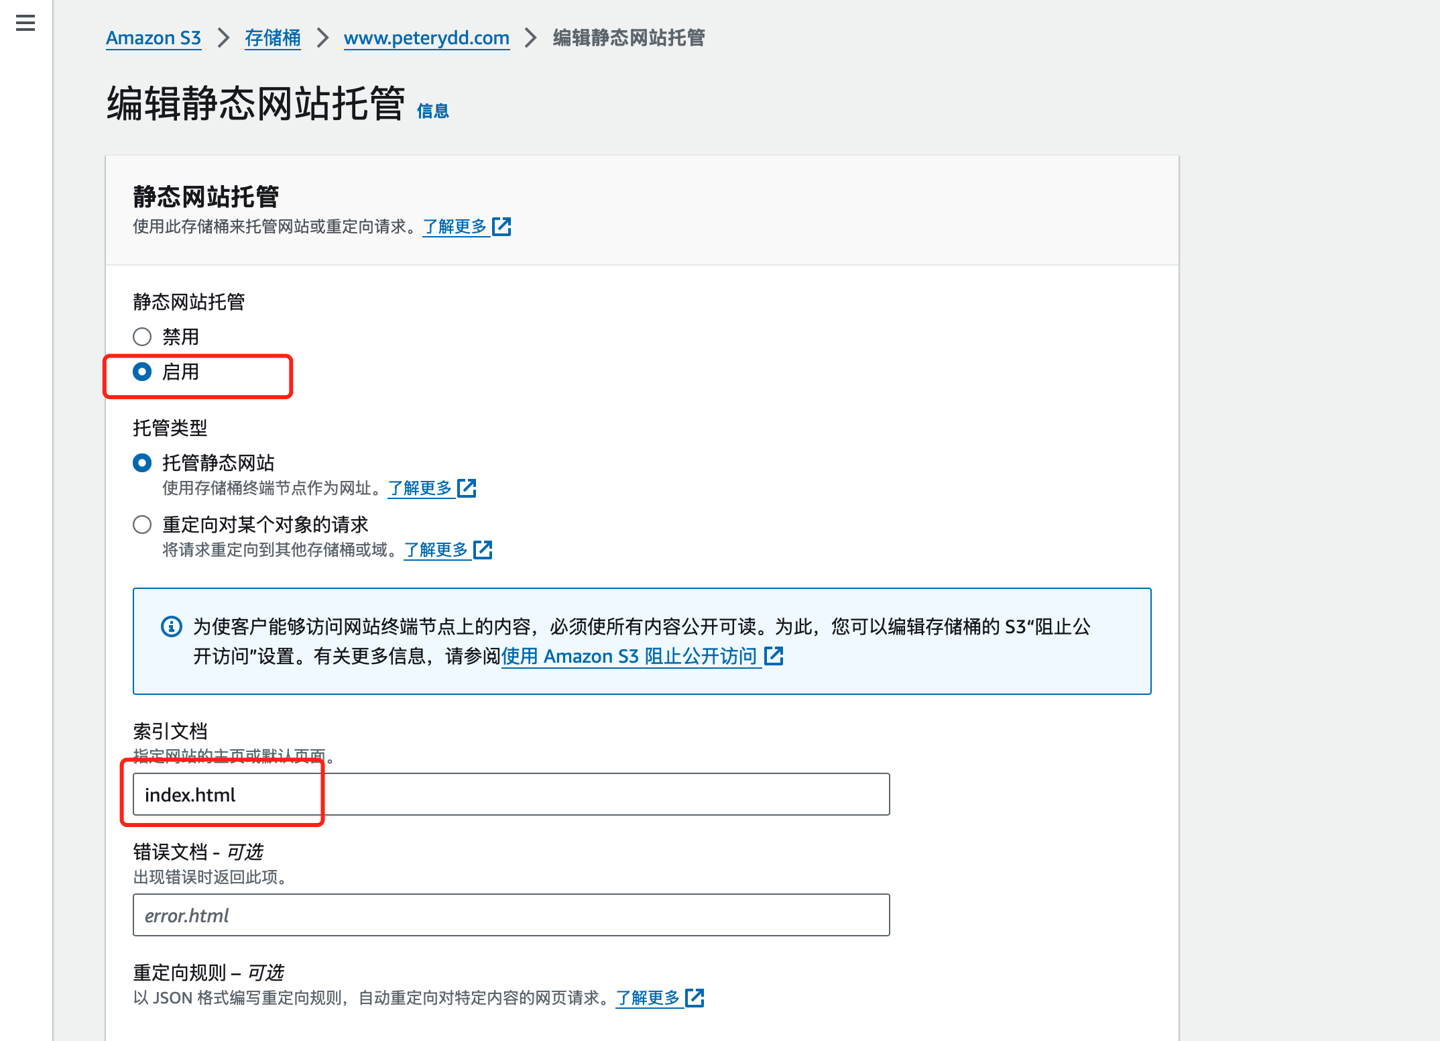
Task: Select the 禁用 radio button
Action: (x=142, y=337)
